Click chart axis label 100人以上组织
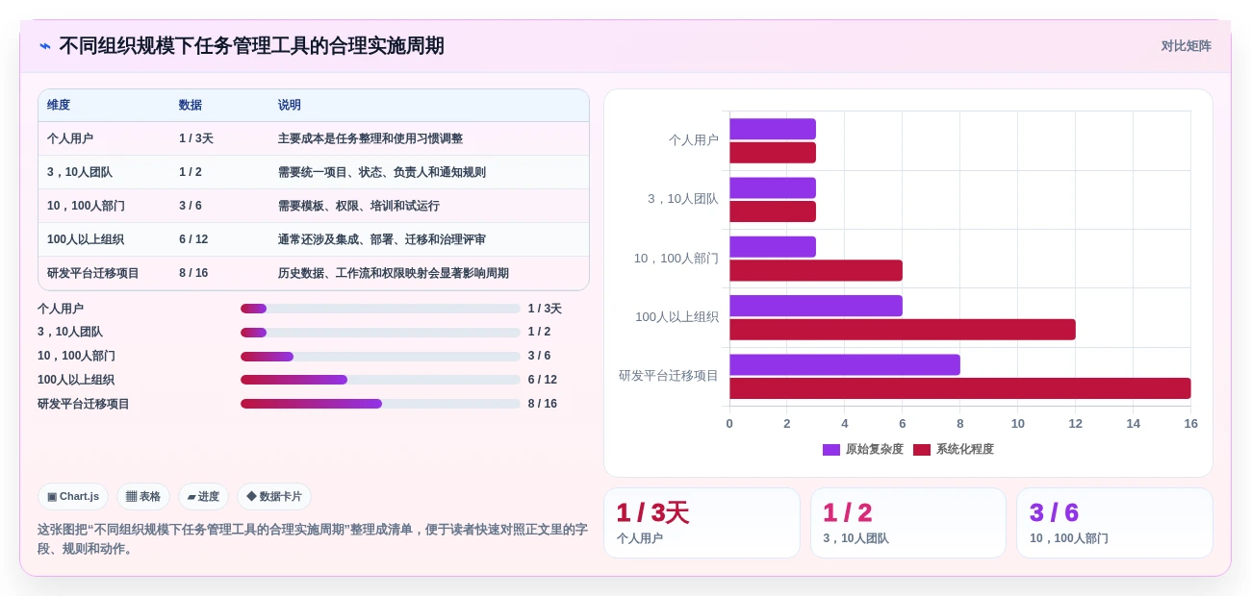This screenshot has width=1251, height=596. (x=677, y=317)
